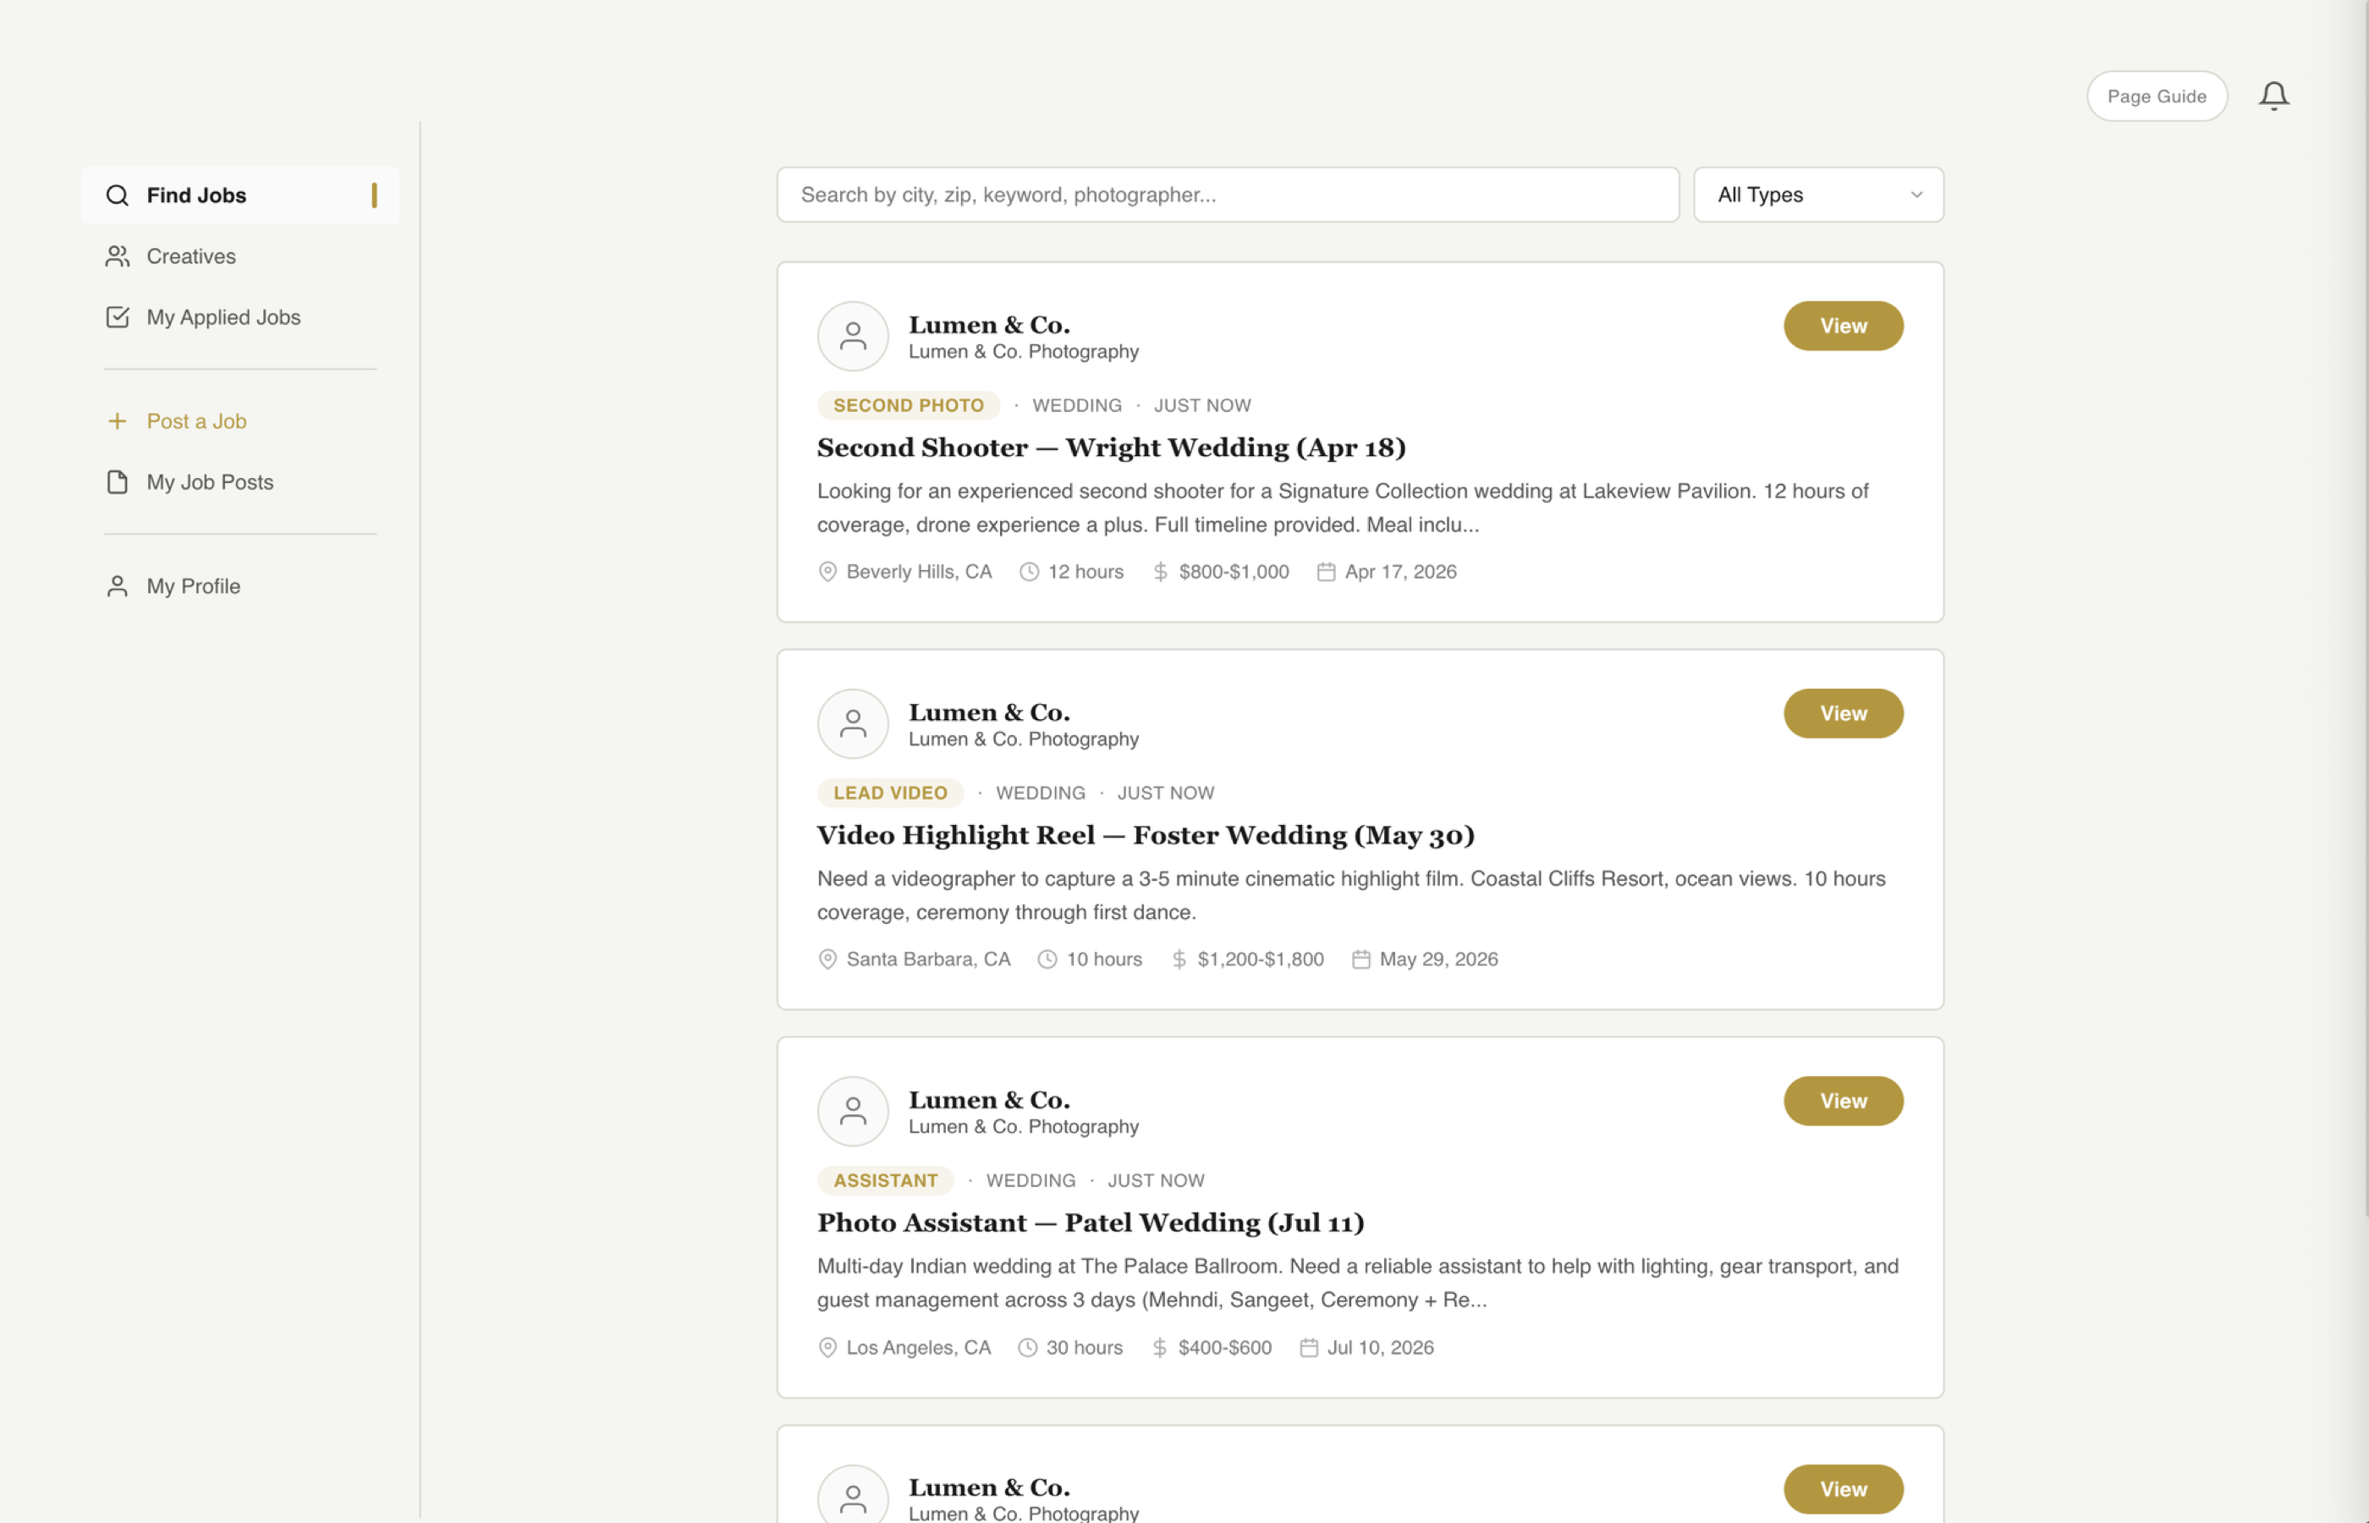Click the person icon beside My Profile
Screen dimensions: 2369x1523
tap(118, 586)
